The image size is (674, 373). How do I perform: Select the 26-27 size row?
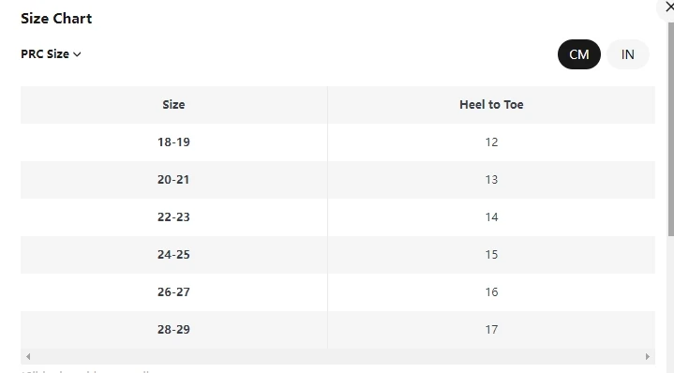pyautogui.click(x=337, y=292)
